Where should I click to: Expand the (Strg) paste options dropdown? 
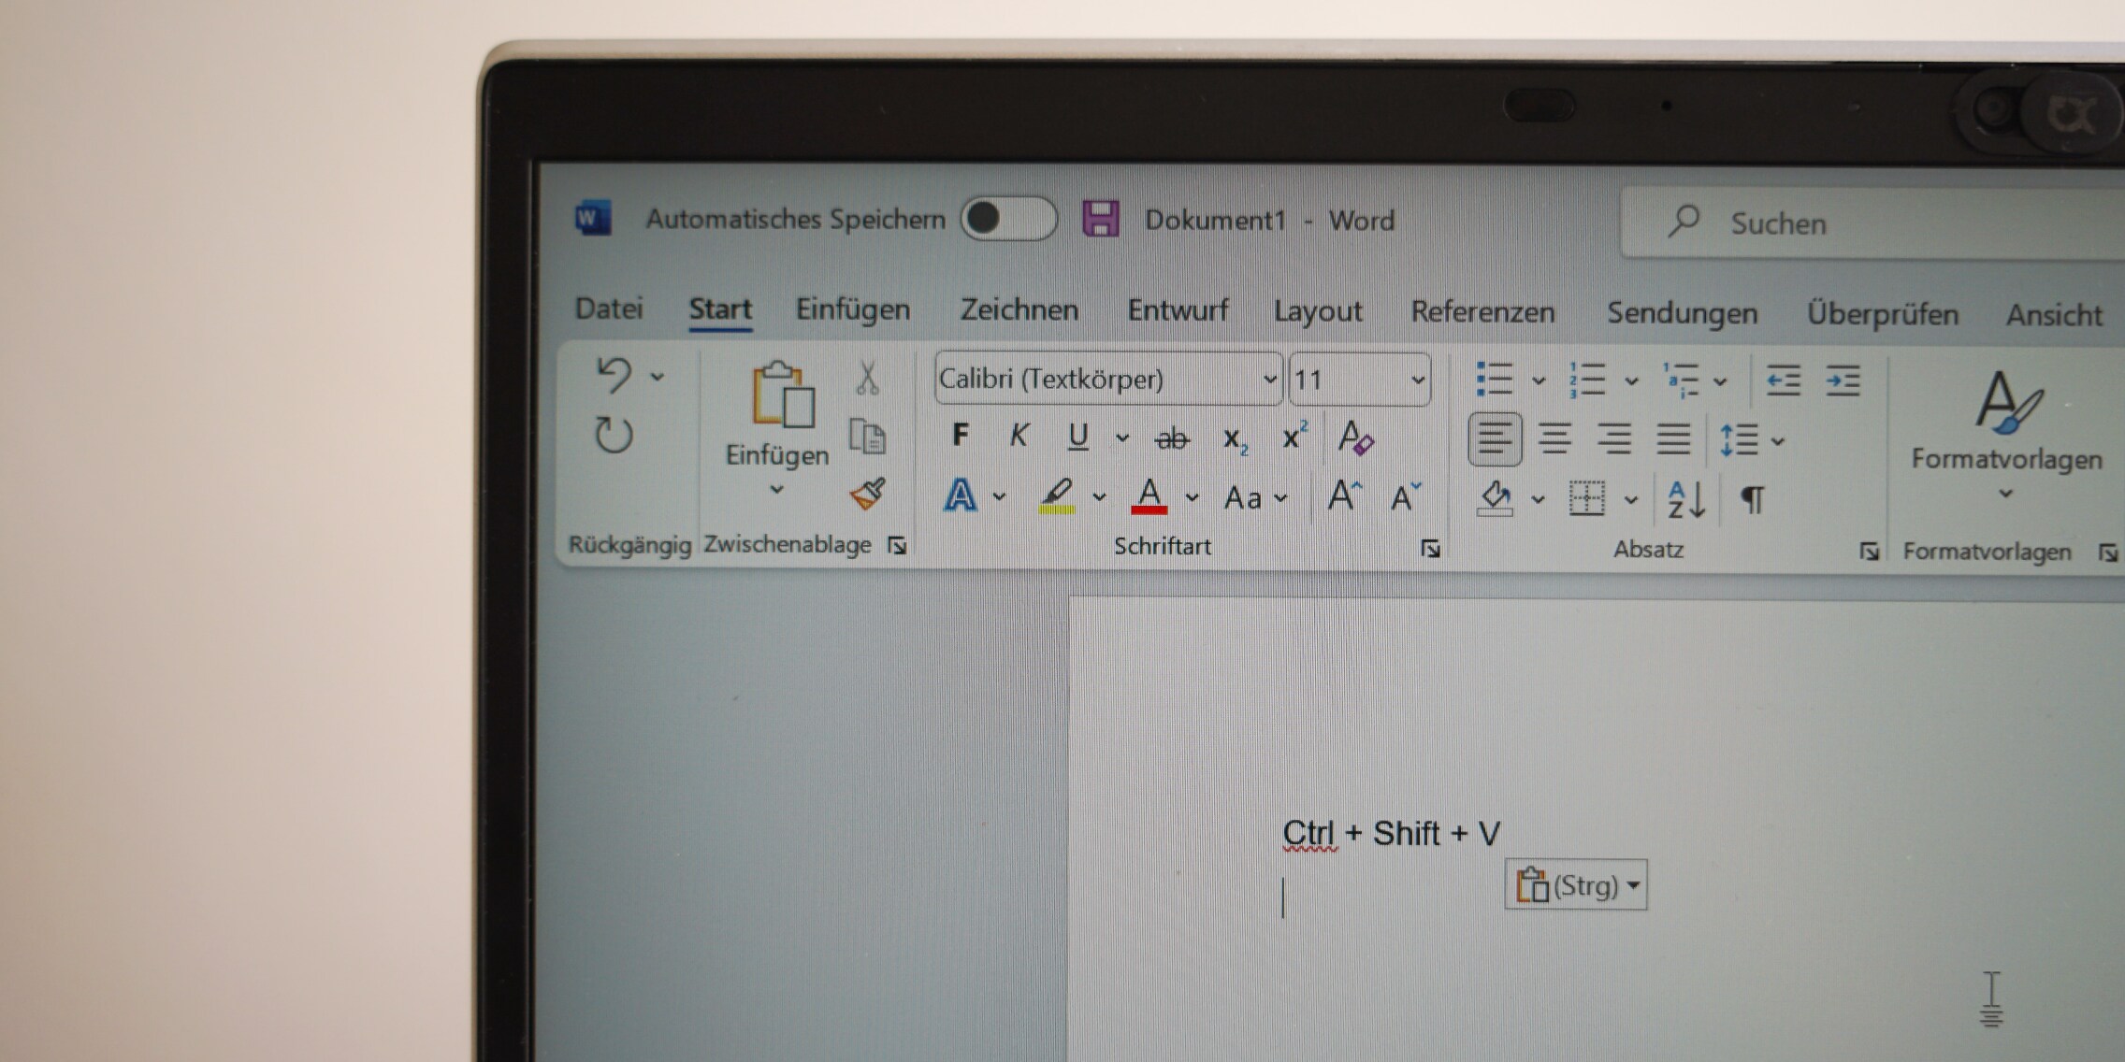[1633, 883]
